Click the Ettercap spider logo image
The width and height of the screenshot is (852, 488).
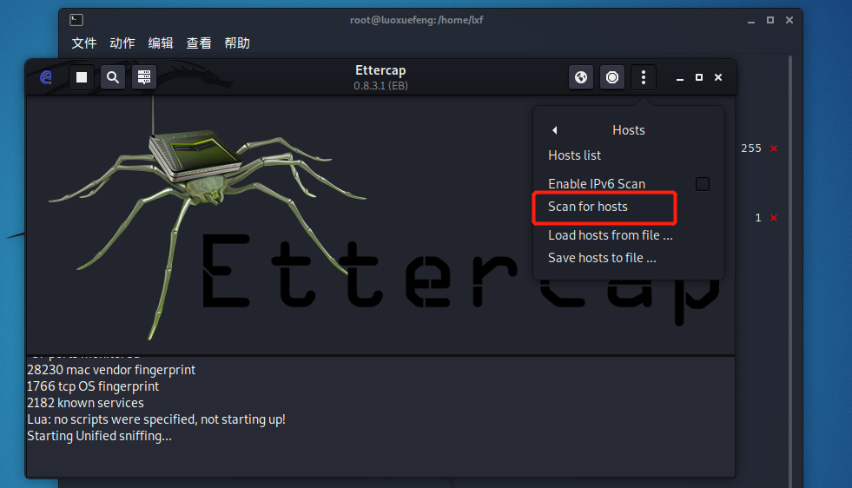[207, 217]
